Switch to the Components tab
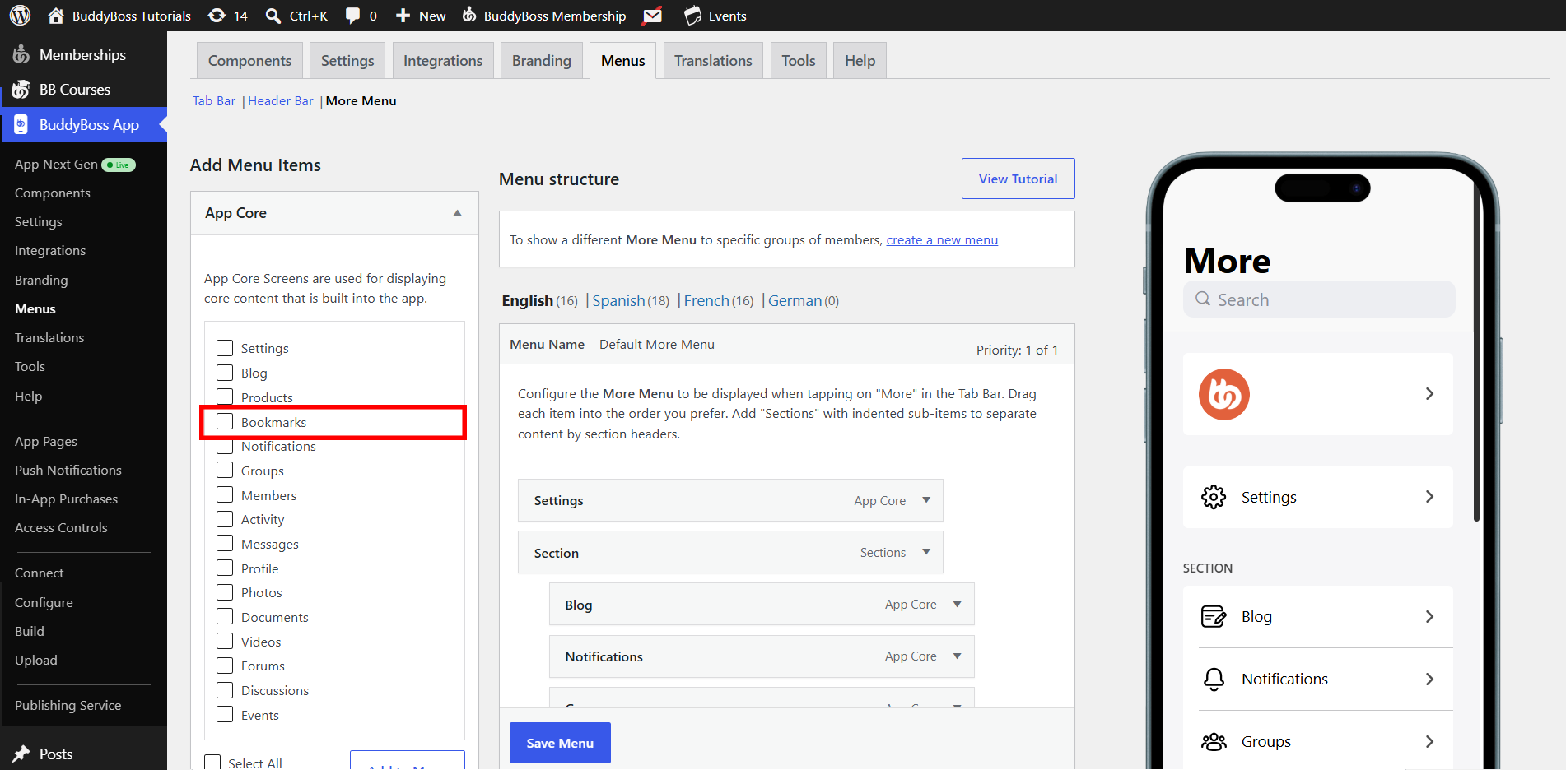This screenshot has width=1566, height=770. pos(249,61)
